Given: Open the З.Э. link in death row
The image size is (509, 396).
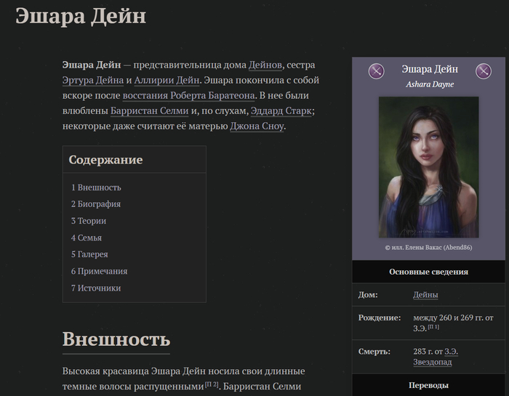Looking at the screenshot, I should click(x=452, y=352).
